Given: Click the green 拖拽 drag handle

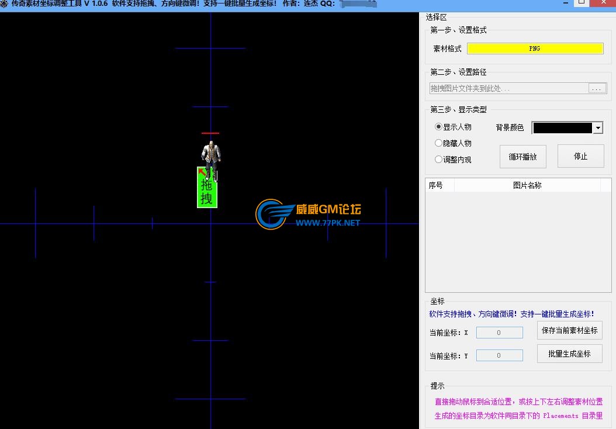Looking at the screenshot, I should click(207, 188).
